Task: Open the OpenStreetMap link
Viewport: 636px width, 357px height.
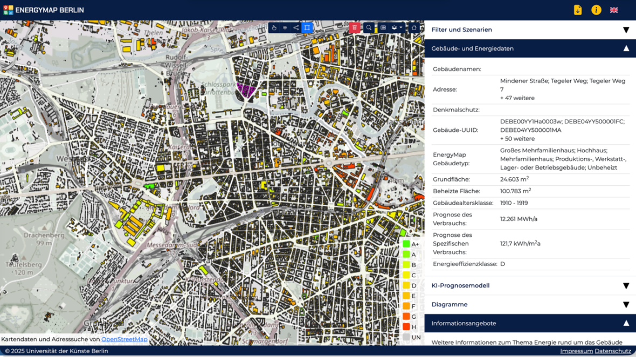Action: 124,339
